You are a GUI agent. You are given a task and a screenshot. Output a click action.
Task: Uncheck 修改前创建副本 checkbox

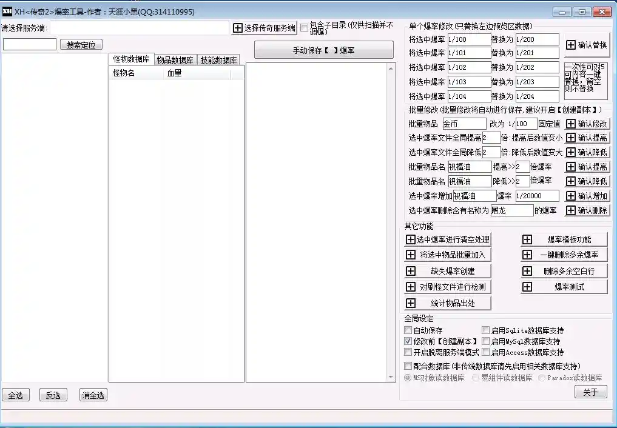(408, 341)
